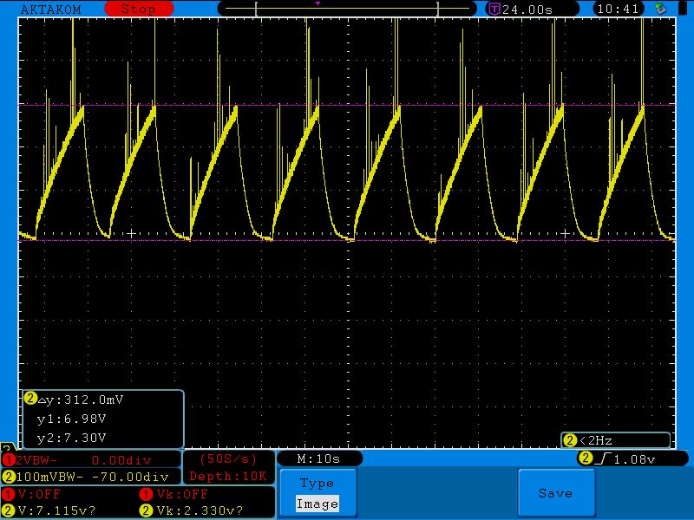The height and width of the screenshot is (520, 694).
Task: Click the channel 2 trigger source badge
Action: point(586,458)
